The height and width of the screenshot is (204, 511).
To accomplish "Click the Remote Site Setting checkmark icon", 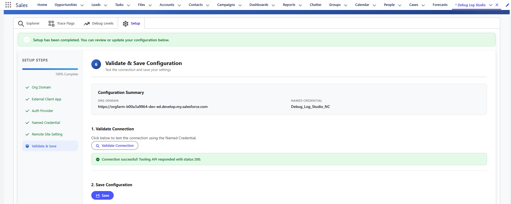I will pos(27,134).
